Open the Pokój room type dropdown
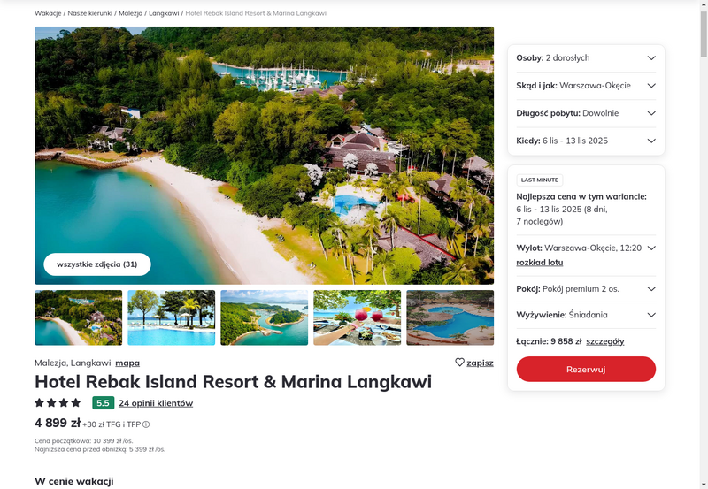 tap(586, 288)
